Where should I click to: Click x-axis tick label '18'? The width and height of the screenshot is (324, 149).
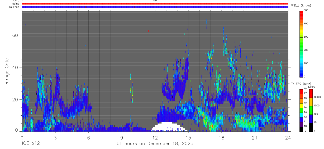click(222, 137)
